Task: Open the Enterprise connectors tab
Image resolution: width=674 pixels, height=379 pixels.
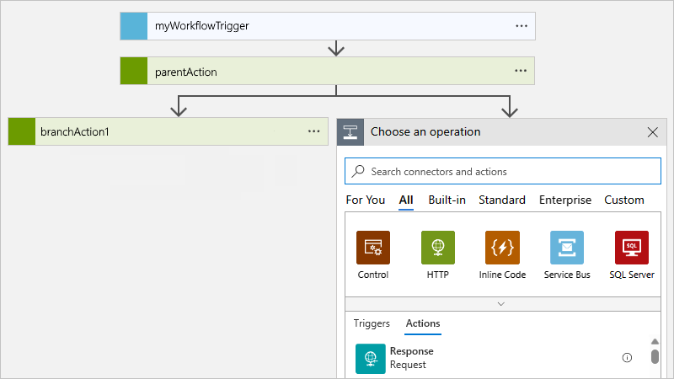Action: [x=565, y=200]
